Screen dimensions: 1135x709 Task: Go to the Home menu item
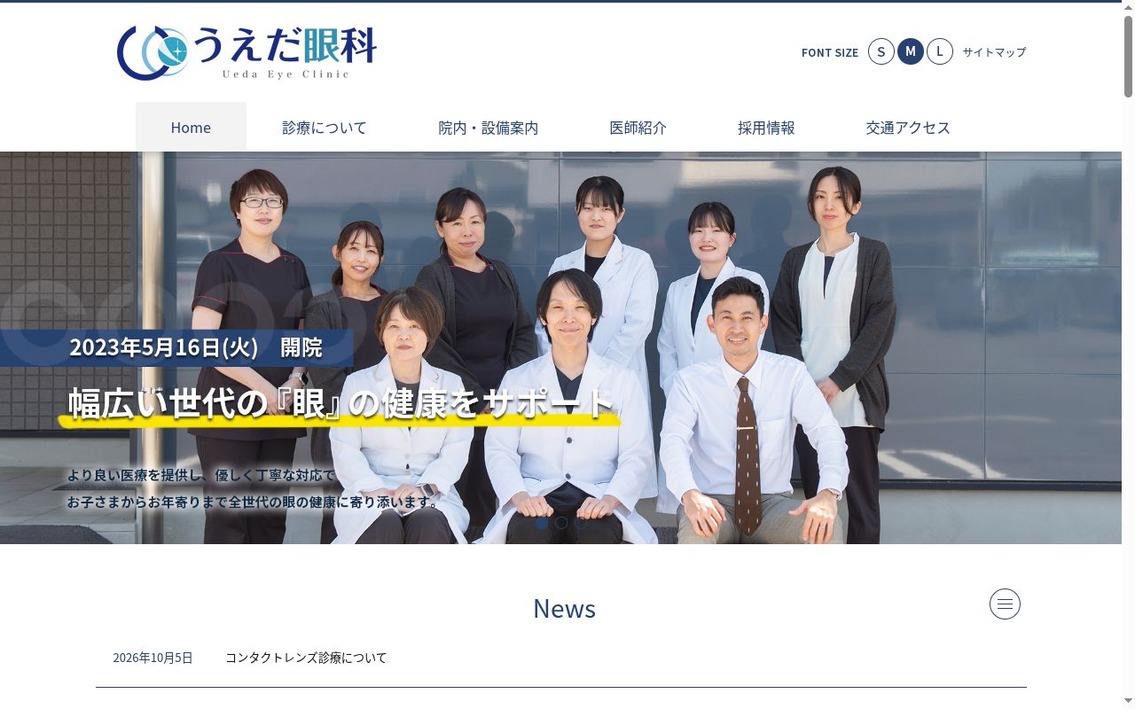pyautogui.click(x=191, y=127)
